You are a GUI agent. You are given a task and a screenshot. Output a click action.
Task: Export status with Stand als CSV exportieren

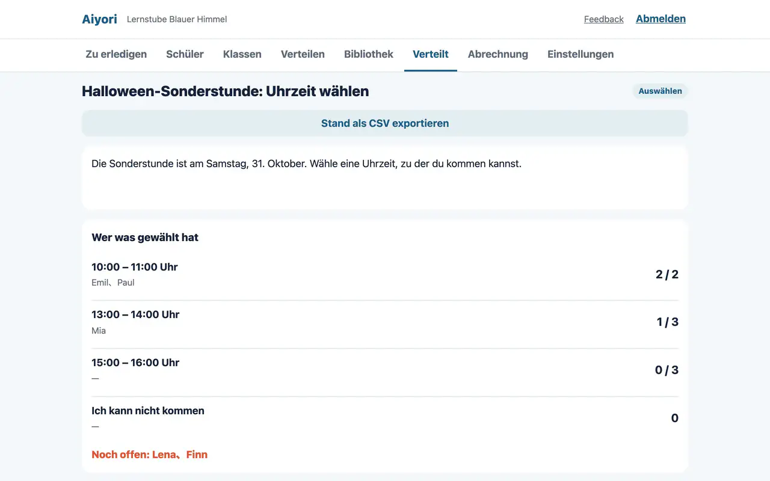tap(385, 123)
